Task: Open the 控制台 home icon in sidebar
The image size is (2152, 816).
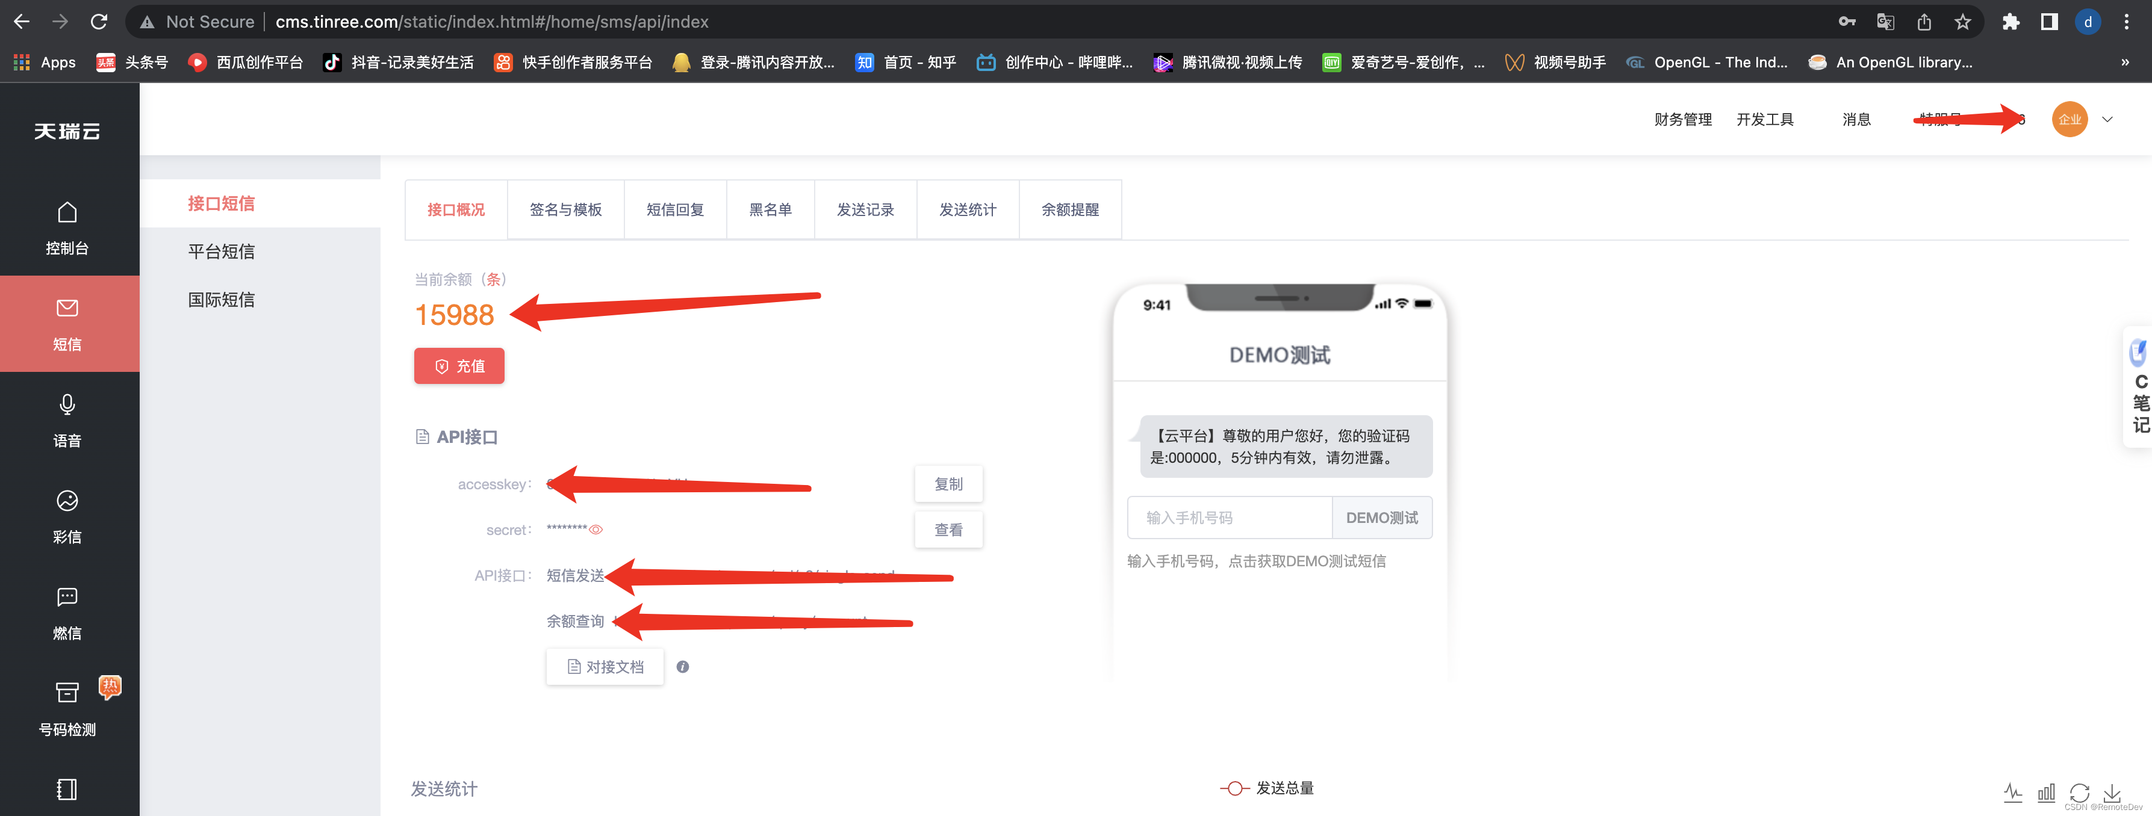Action: 67,212
